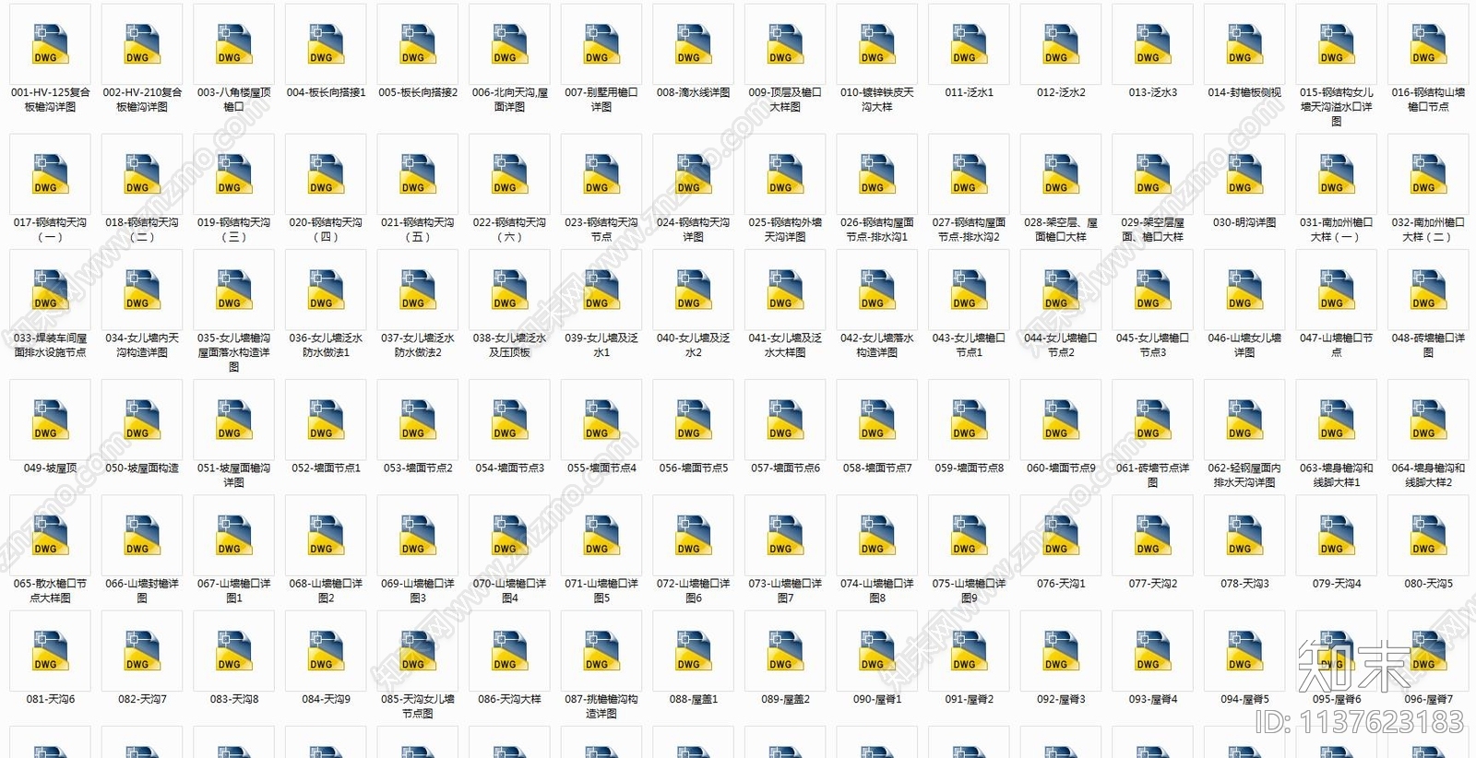Pick the 032-南加州檐口大样(二) file icon

click(x=1428, y=174)
